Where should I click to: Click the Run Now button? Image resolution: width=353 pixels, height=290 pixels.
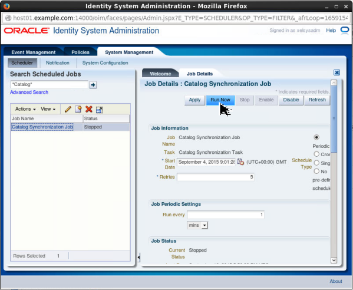pos(220,100)
